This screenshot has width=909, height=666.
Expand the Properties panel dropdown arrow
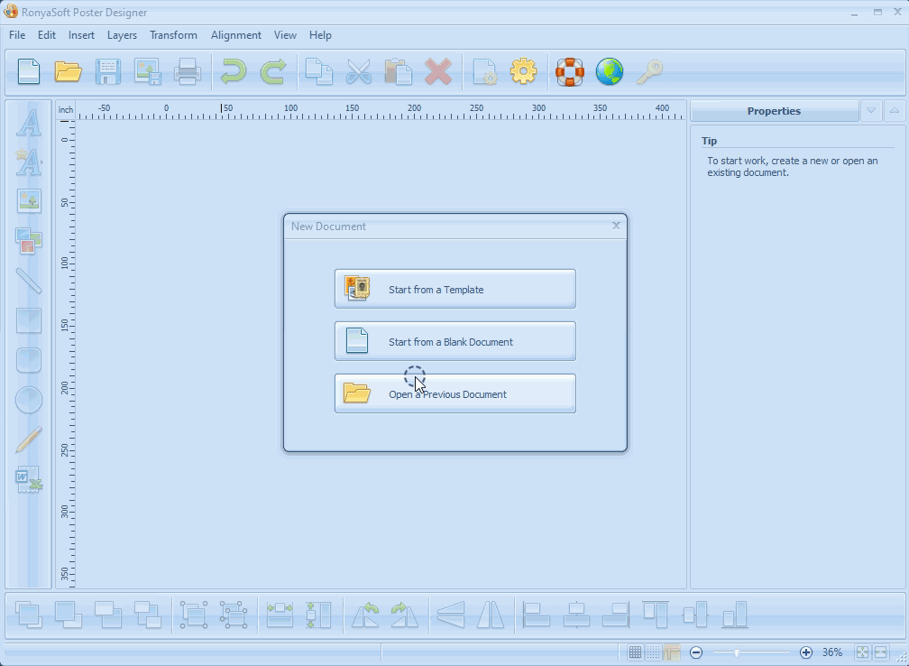871,111
